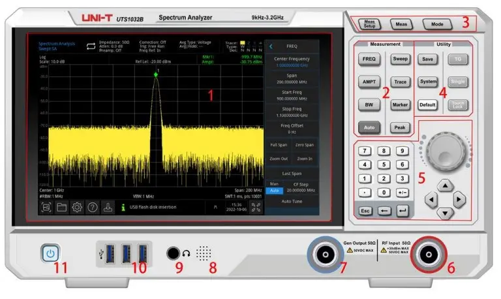Push the grey Auto hard key

369,127
